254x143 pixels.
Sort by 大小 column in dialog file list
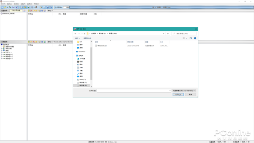tap(161, 42)
